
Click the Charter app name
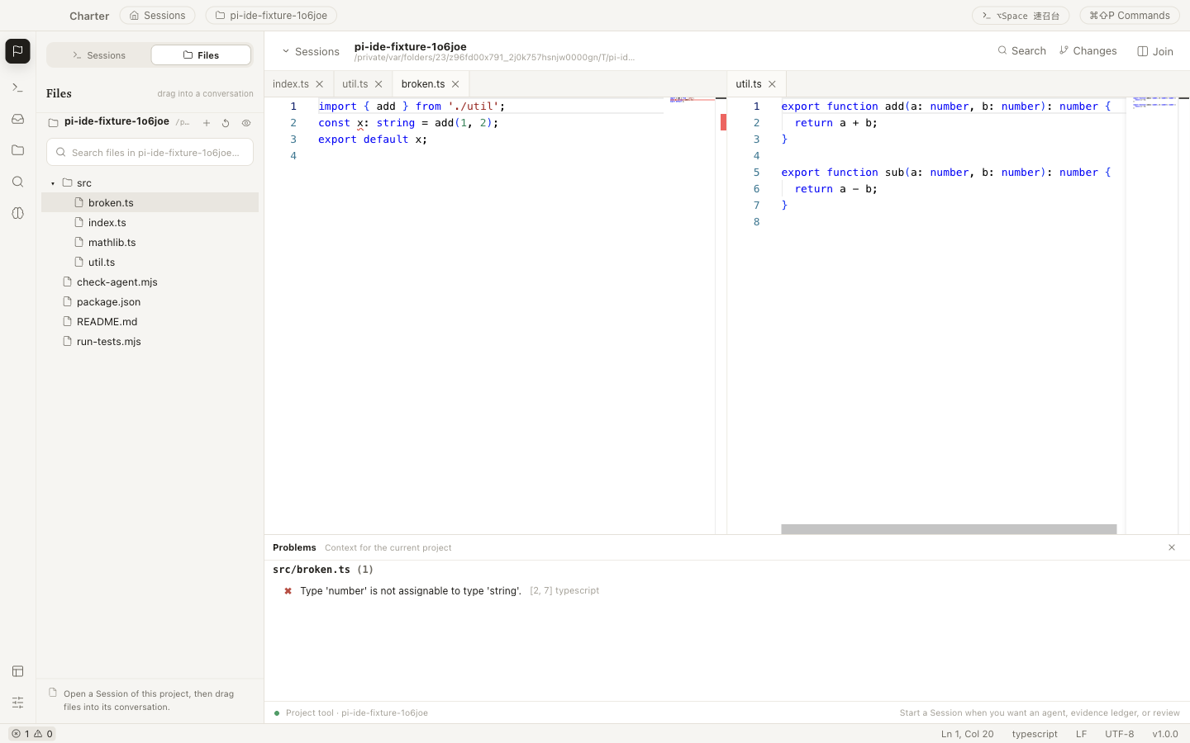pos(89,16)
